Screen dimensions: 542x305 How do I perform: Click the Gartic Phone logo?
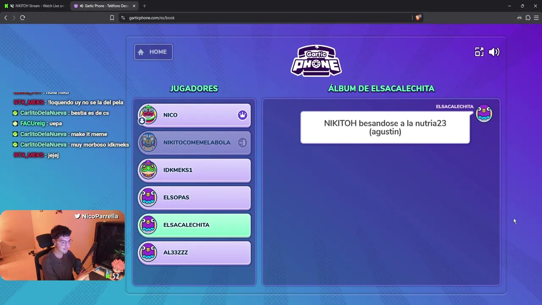[x=316, y=61]
